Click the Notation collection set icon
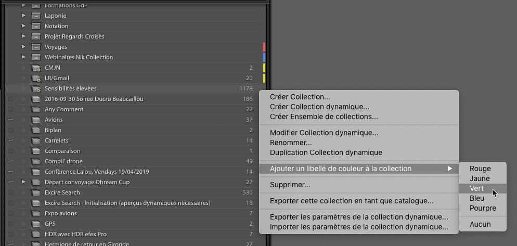Viewport: 517px width, 246px height. coord(35,26)
